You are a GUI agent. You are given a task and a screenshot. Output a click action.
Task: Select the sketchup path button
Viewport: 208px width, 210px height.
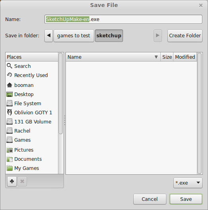click(109, 36)
